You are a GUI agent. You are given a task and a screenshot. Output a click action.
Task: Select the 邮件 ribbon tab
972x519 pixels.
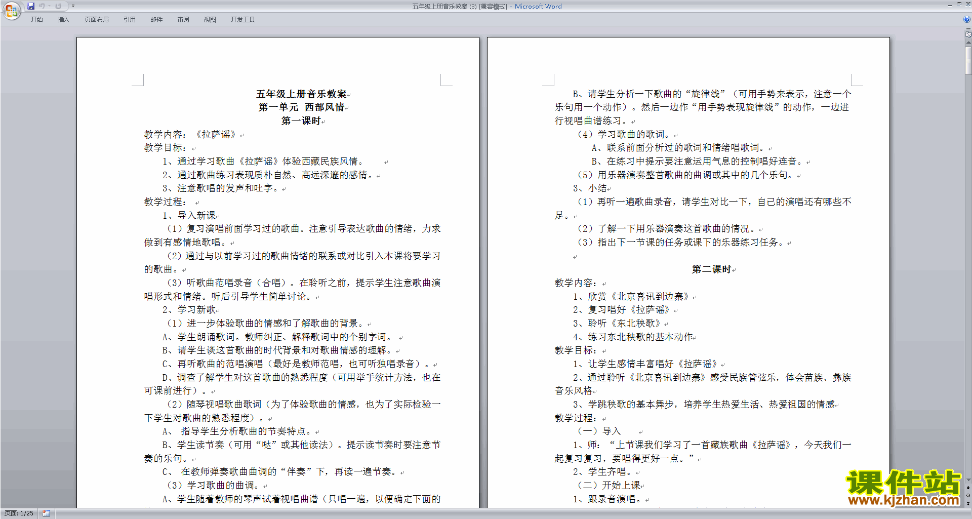tap(156, 20)
